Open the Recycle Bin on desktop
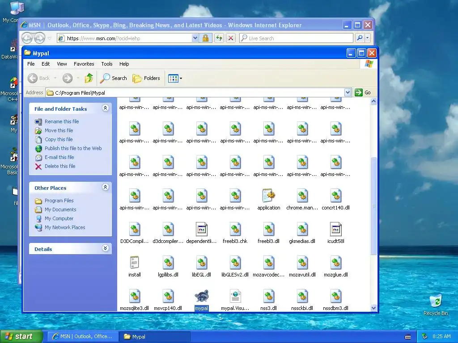The image size is (458, 343). click(436, 305)
